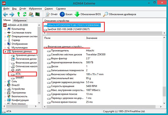This screenshot has width=168, height=115.
Task: Expand the Операционная система node
Action: (x=5, y=36)
